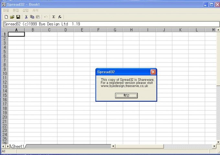This screenshot has width=220, height=155.
Task: Open the fx insert function tool
Action: pyautogui.click(x=60, y=17)
